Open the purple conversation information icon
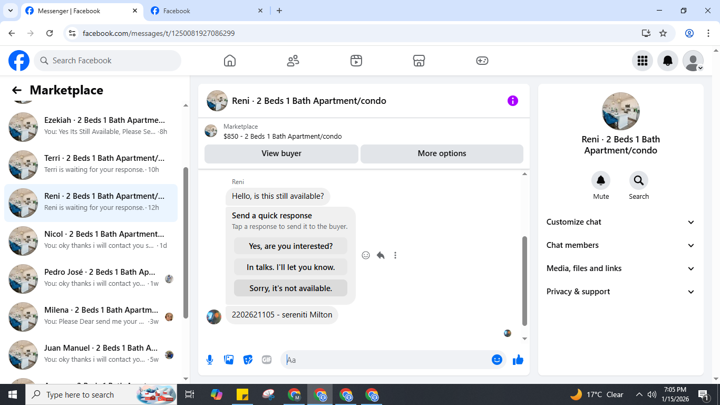 [x=513, y=101]
